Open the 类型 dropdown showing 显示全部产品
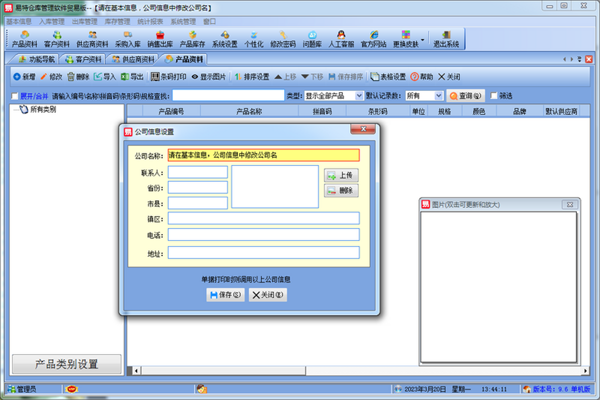 (x=334, y=95)
